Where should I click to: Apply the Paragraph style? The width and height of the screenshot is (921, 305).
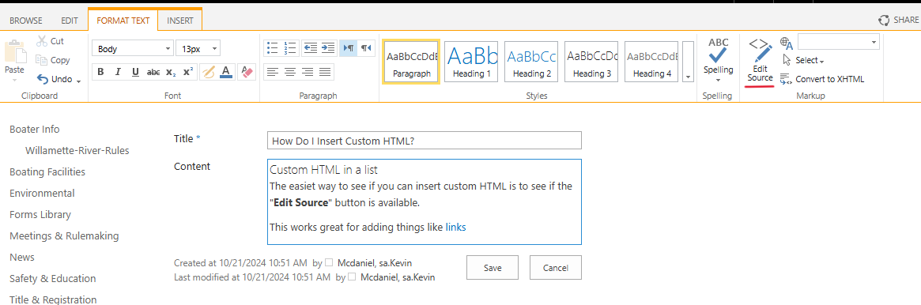(411, 62)
